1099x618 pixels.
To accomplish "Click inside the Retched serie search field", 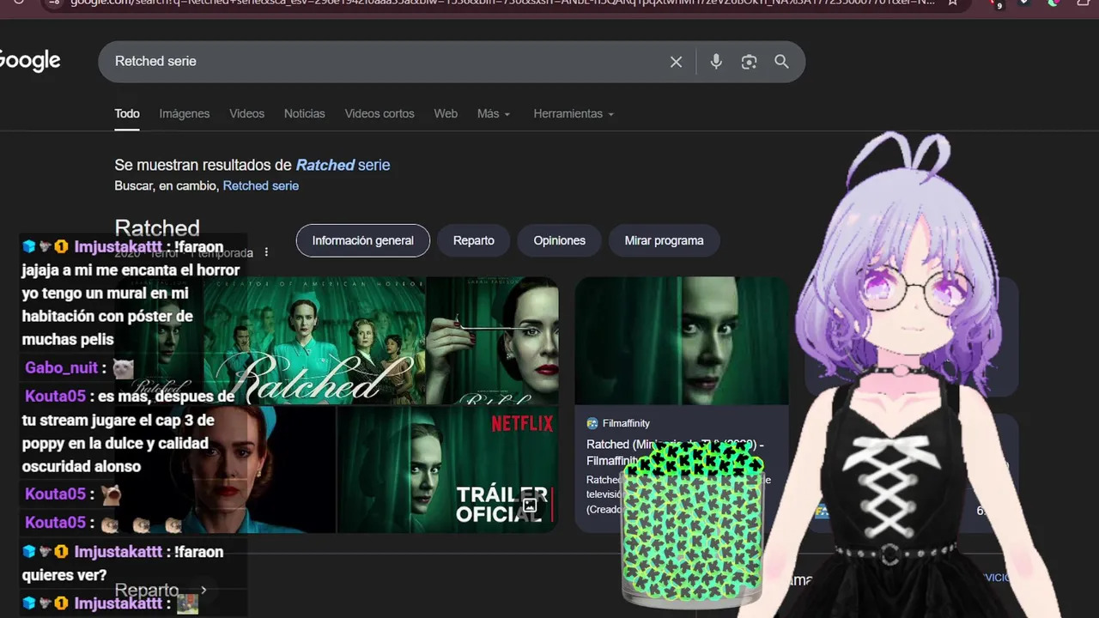I will [x=386, y=62].
